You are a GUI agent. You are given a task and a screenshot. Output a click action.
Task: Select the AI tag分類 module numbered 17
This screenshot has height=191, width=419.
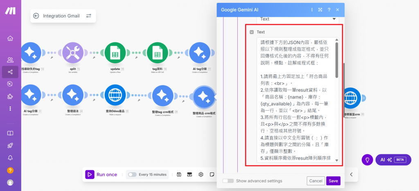click(x=200, y=53)
